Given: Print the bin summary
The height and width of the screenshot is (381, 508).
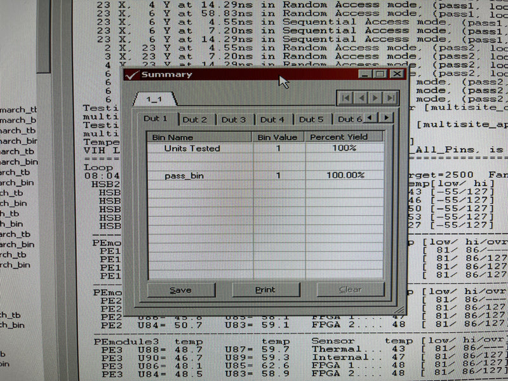Looking at the screenshot, I should pos(265,289).
